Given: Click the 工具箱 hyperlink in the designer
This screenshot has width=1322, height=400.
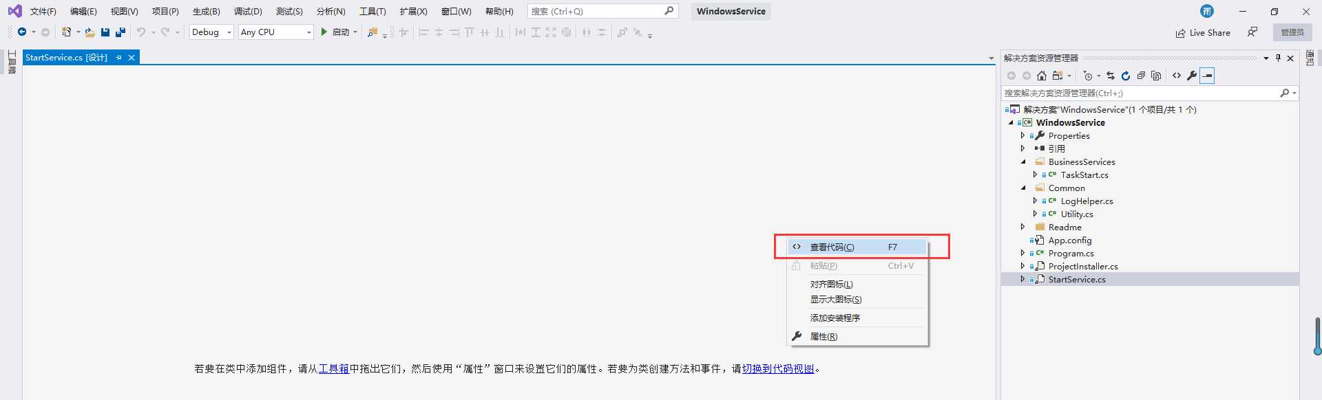Looking at the screenshot, I should click(x=334, y=369).
